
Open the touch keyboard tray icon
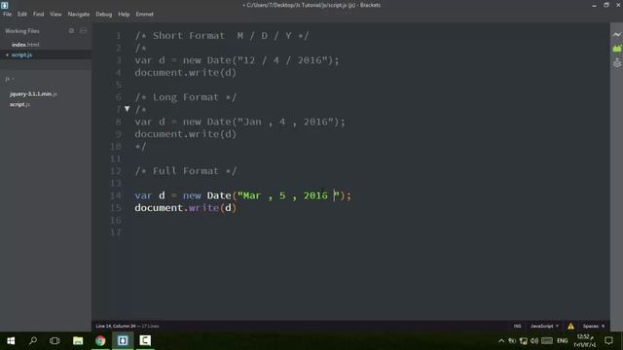tap(547, 340)
